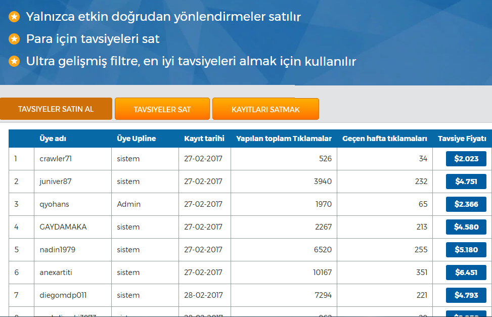Viewport: 492px width, 317px height.
Task: Open the TAVSIYELER SATIN AL tab
Action: [x=56, y=109]
